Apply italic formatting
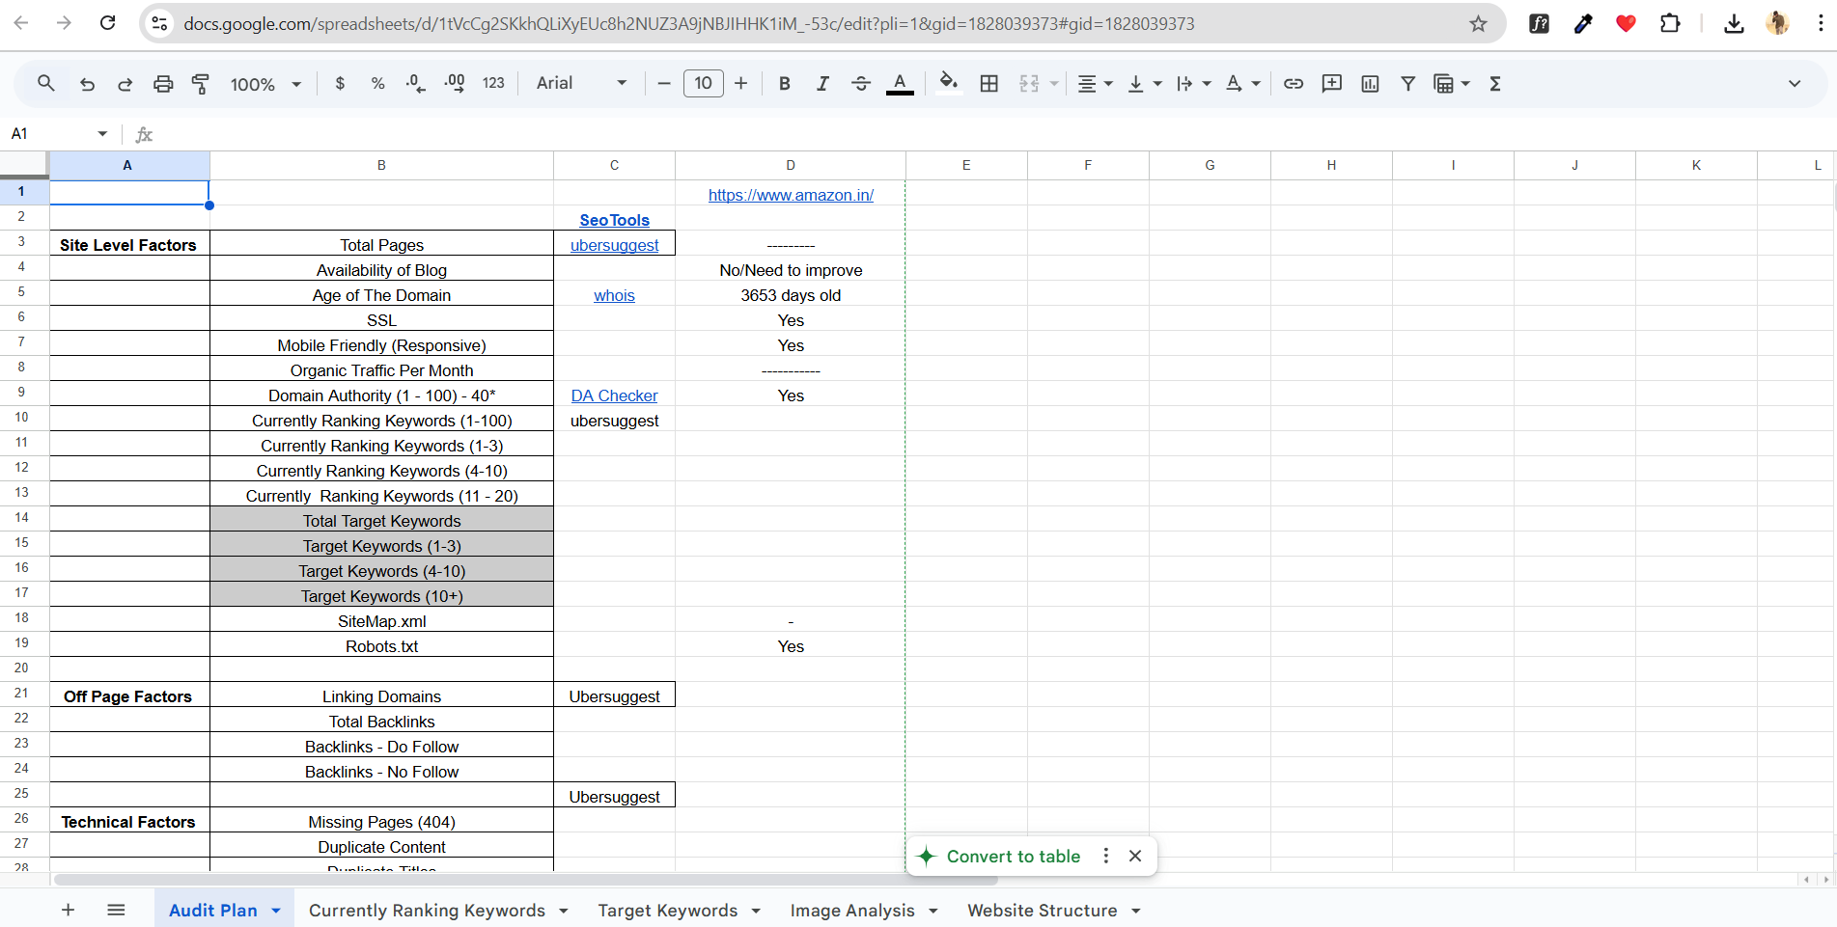The height and width of the screenshot is (927, 1837). click(x=822, y=84)
